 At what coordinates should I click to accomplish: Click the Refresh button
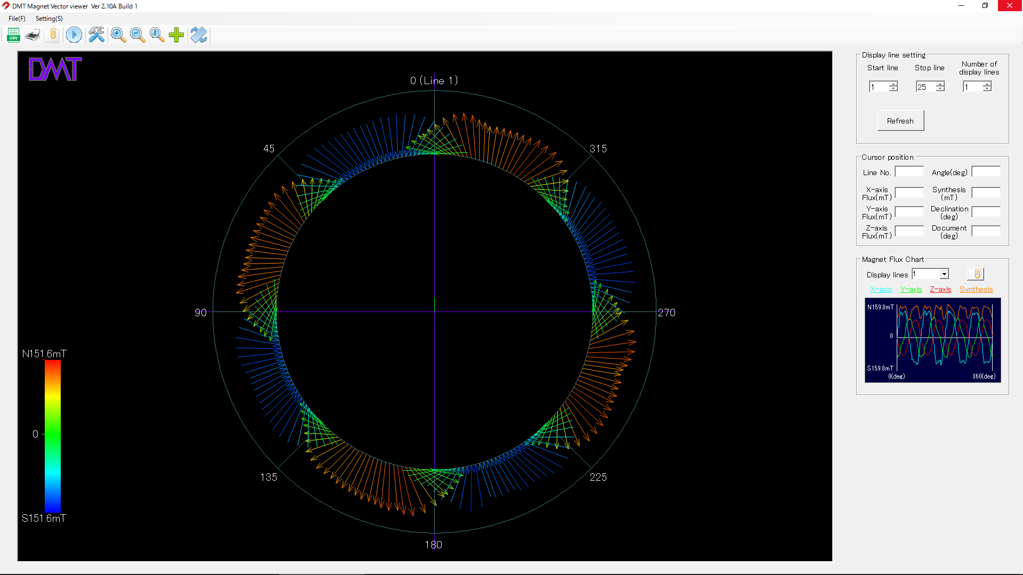(x=900, y=121)
